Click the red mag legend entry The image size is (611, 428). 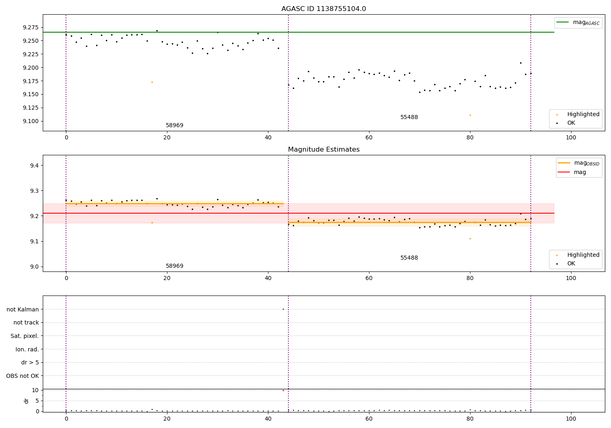pos(572,172)
